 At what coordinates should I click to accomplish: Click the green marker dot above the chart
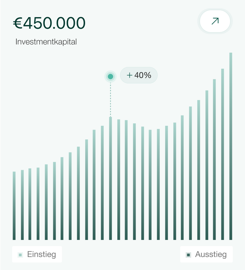110,77
